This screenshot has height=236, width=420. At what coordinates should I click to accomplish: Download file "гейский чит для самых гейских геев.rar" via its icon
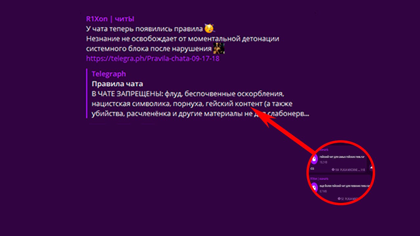tap(314, 159)
